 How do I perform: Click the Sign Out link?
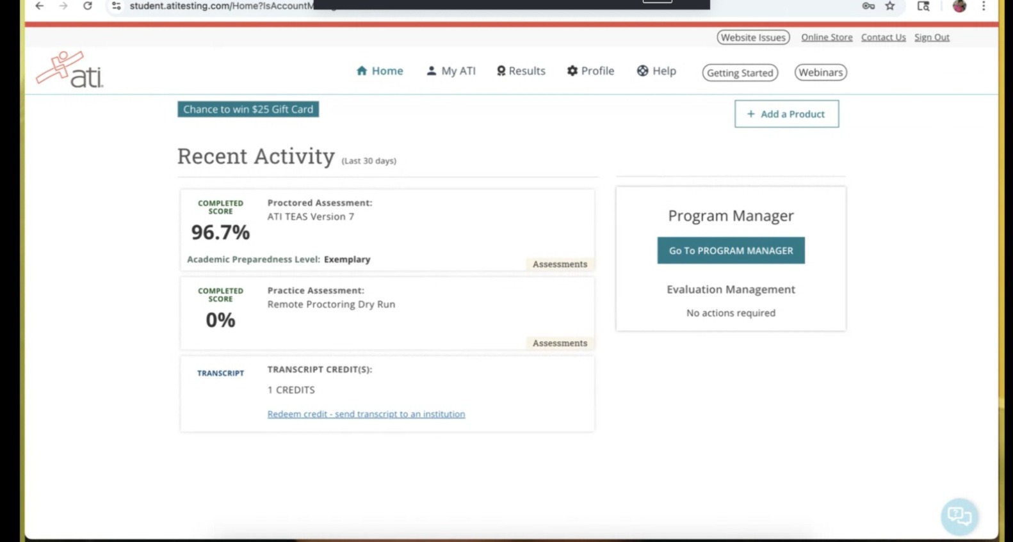(932, 37)
